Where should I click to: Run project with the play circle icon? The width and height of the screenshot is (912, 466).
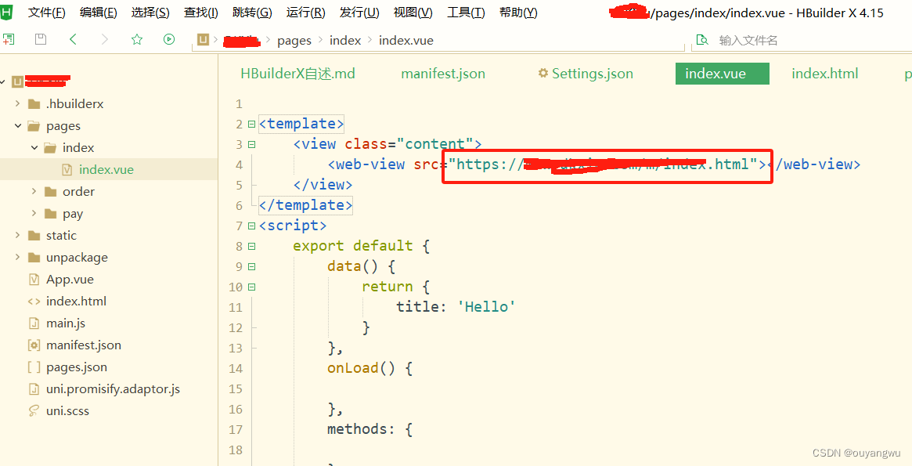pyautogui.click(x=168, y=40)
